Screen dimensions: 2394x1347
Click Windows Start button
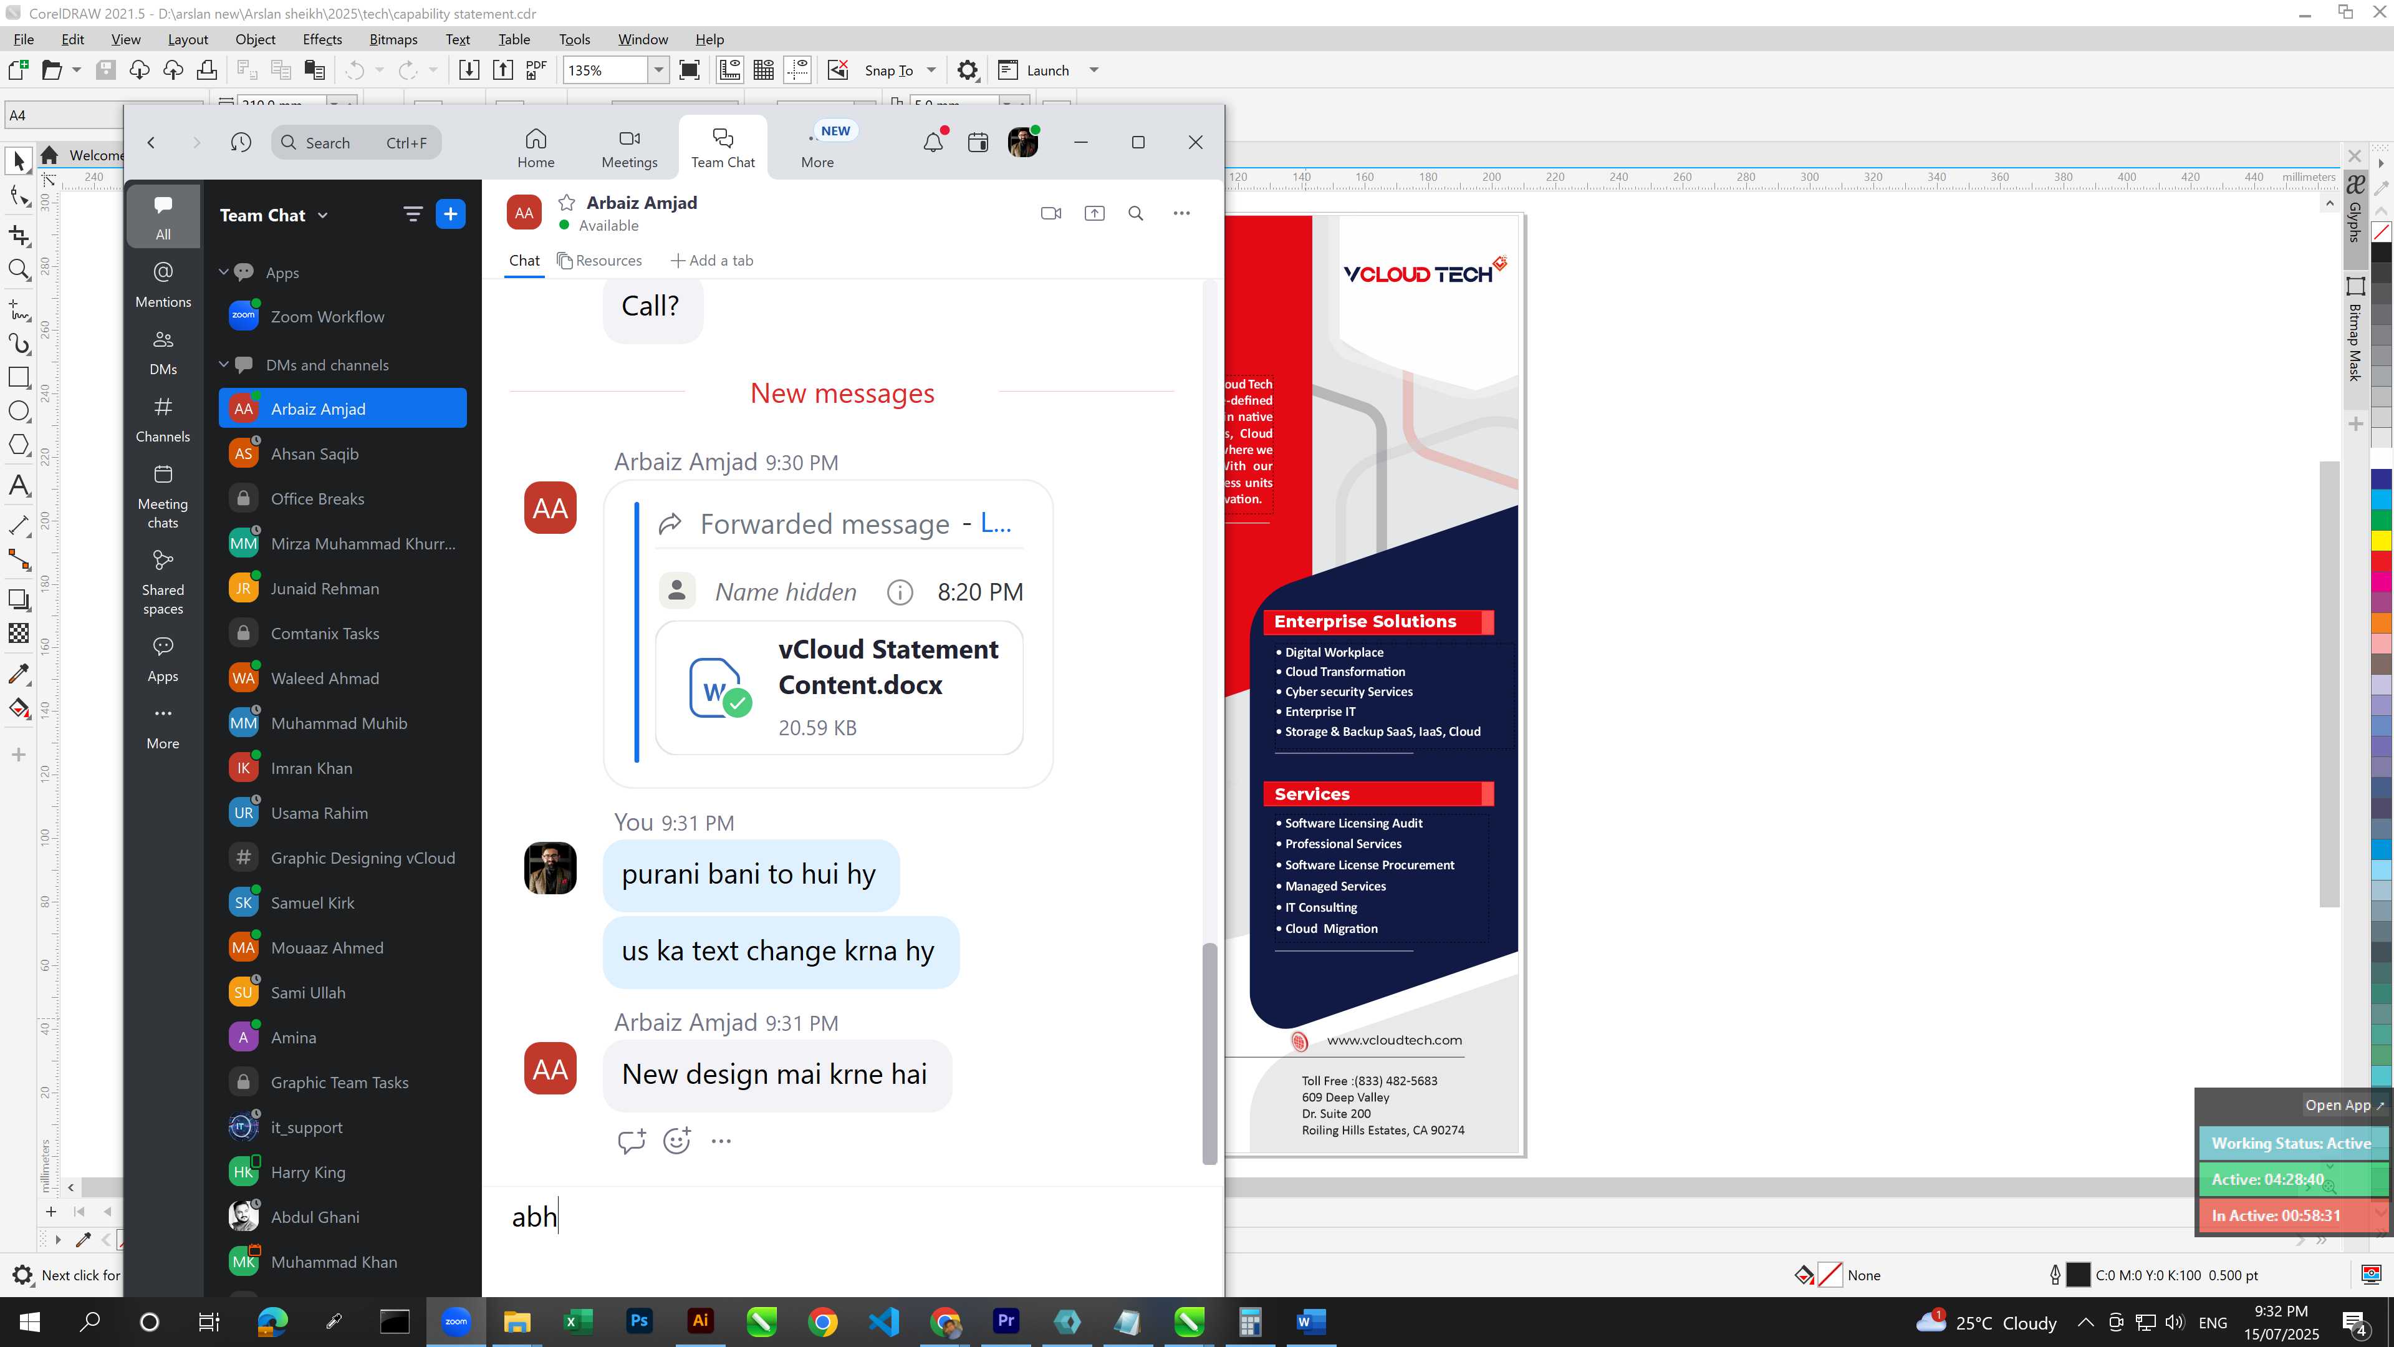[29, 1321]
